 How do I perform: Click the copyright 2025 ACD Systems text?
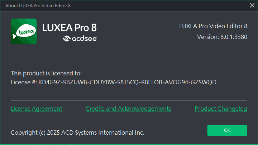(x=77, y=132)
